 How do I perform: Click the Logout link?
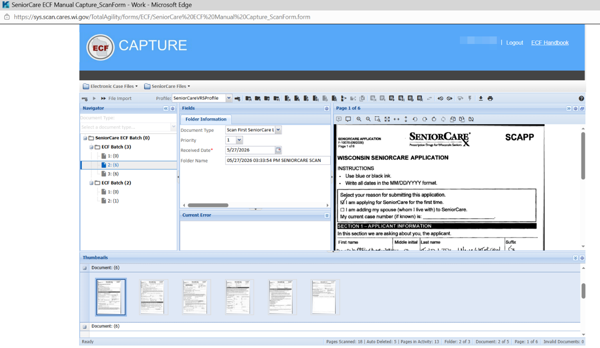514,43
